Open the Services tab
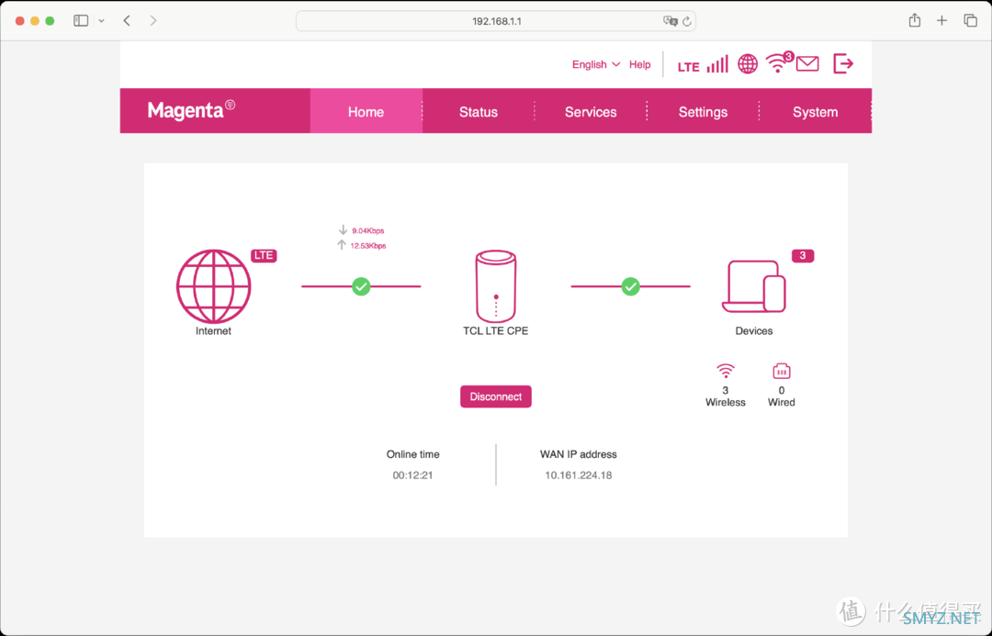Image resolution: width=992 pixels, height=636 pixels. (x=591, y=111)
